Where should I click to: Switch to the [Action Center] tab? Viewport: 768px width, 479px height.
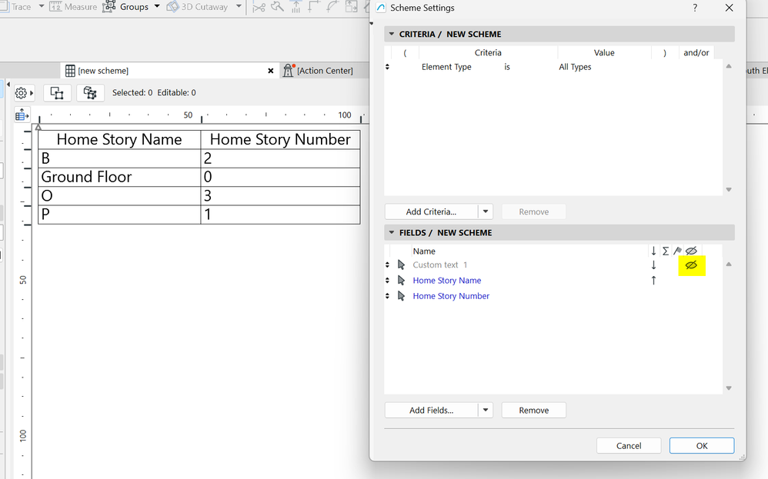click(325, 71)
